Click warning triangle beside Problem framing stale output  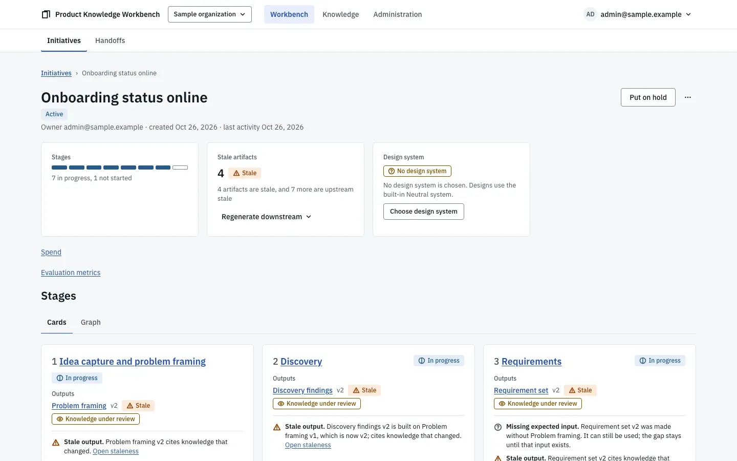pyautogui.click(x=56, y=443)
